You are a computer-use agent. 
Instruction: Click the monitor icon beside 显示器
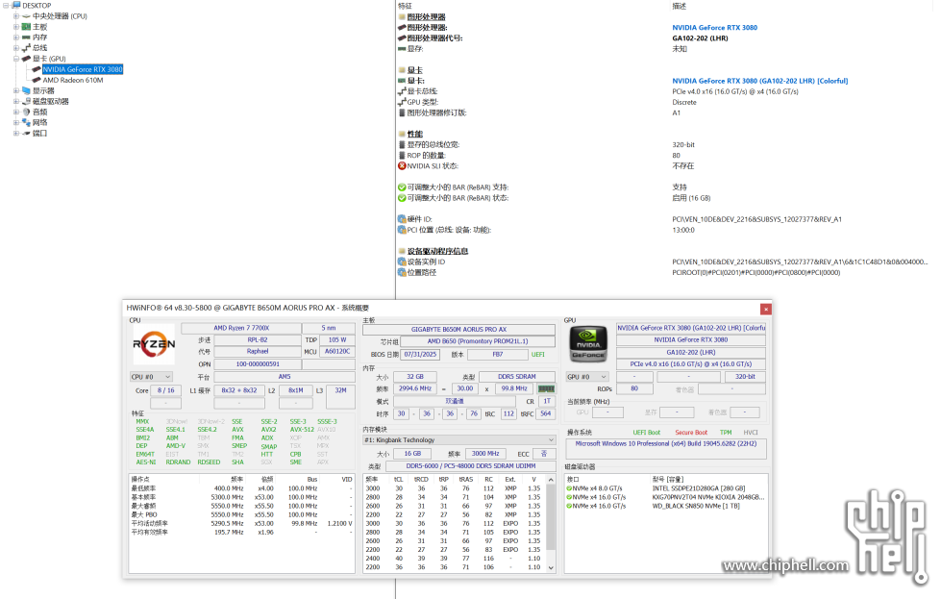point(26,90)
